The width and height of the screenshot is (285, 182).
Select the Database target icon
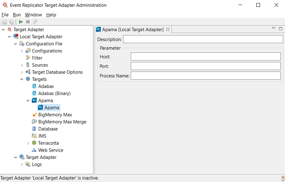(34, 129)
